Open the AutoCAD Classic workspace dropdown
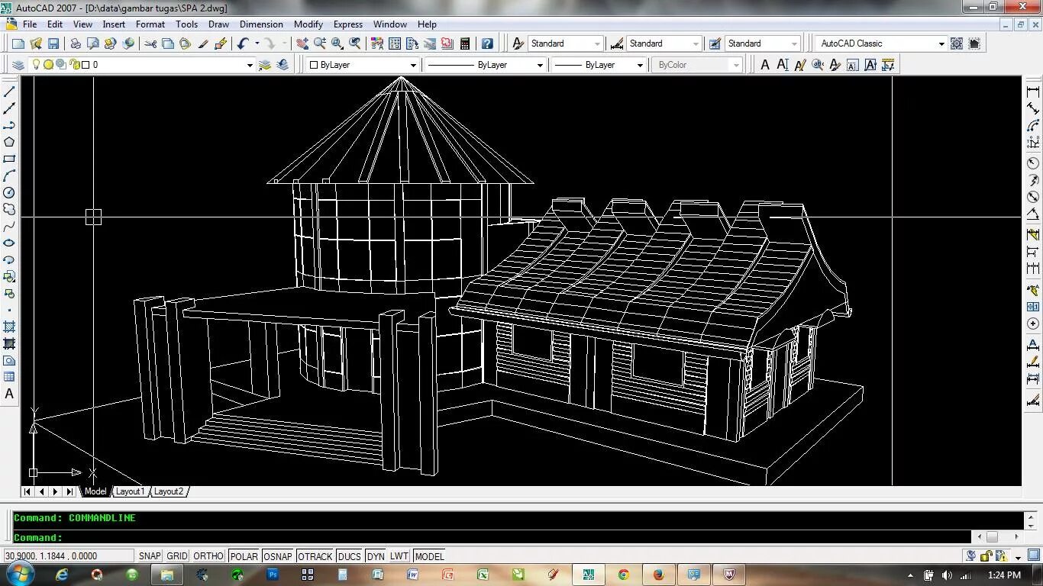The image size is (1043, 586). [941, 43]
